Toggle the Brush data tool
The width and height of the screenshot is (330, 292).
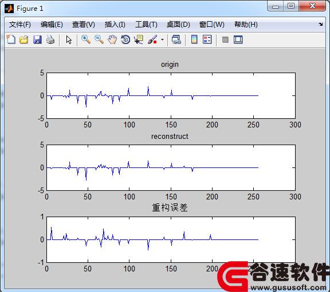pos(152,39)
